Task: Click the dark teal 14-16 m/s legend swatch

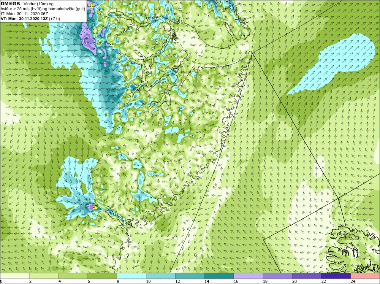Action: click(219, 276)
